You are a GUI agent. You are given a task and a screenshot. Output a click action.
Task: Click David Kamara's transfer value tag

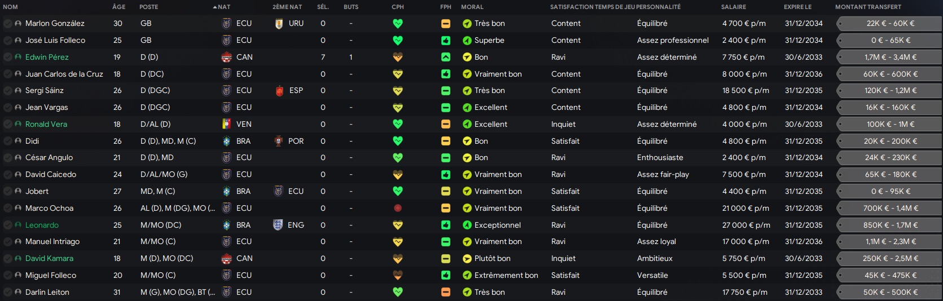pos(890,259)
